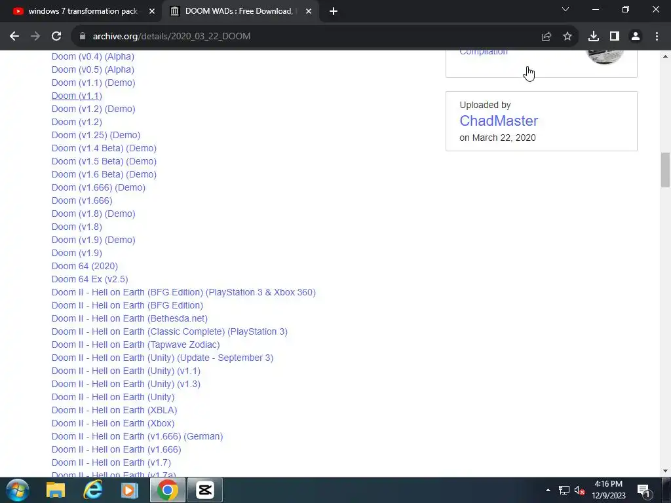Open the Doom (v0.4) (Alpha) link
Screen dimensions: 671x503
(x=93, y=56)
